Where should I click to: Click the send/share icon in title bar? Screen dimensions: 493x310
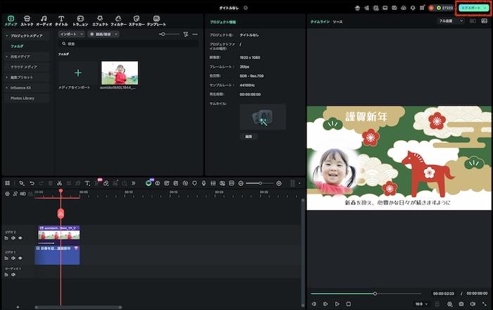tap(367, 8)
